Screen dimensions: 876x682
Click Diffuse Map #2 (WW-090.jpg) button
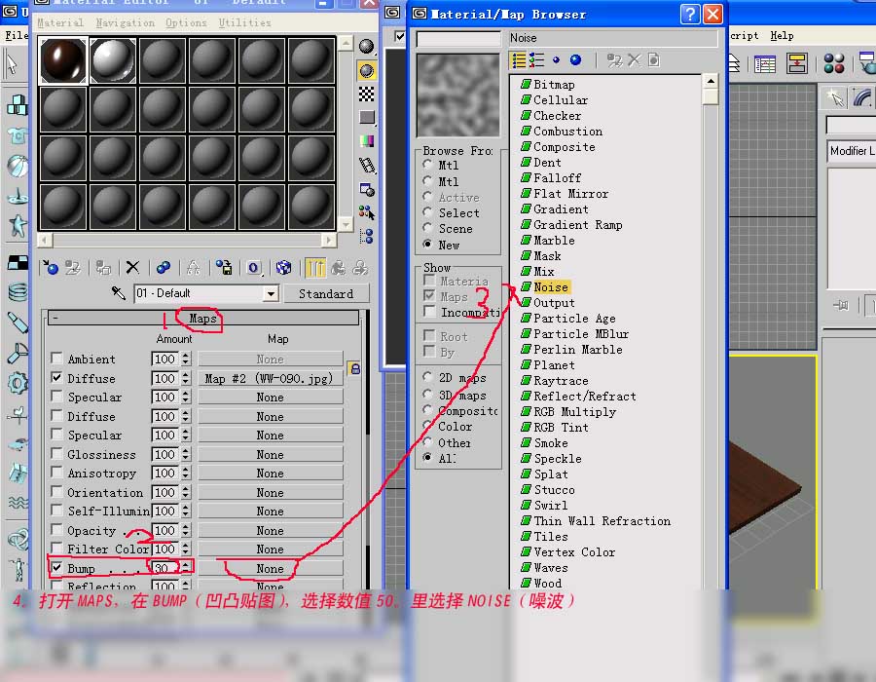point(271,378)
